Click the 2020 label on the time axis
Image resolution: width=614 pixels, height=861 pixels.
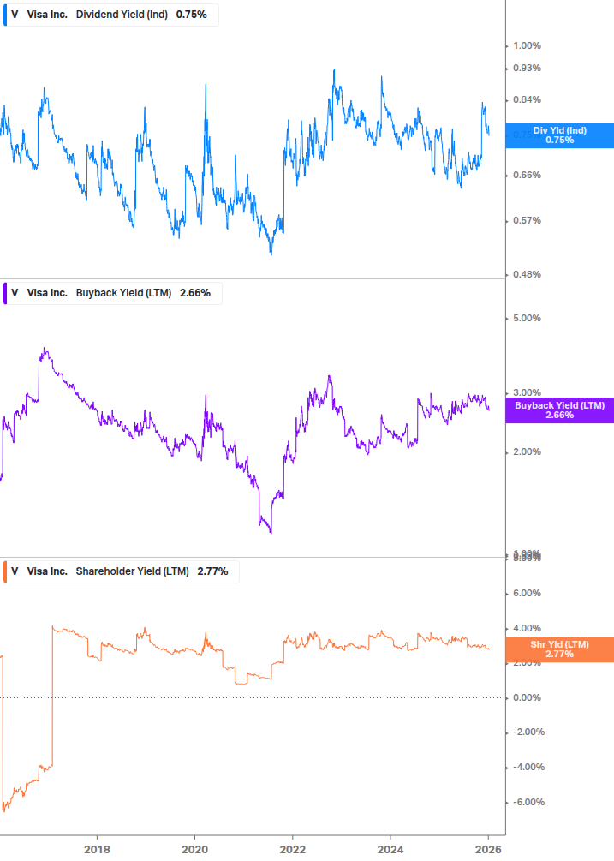tap(194, 850)
